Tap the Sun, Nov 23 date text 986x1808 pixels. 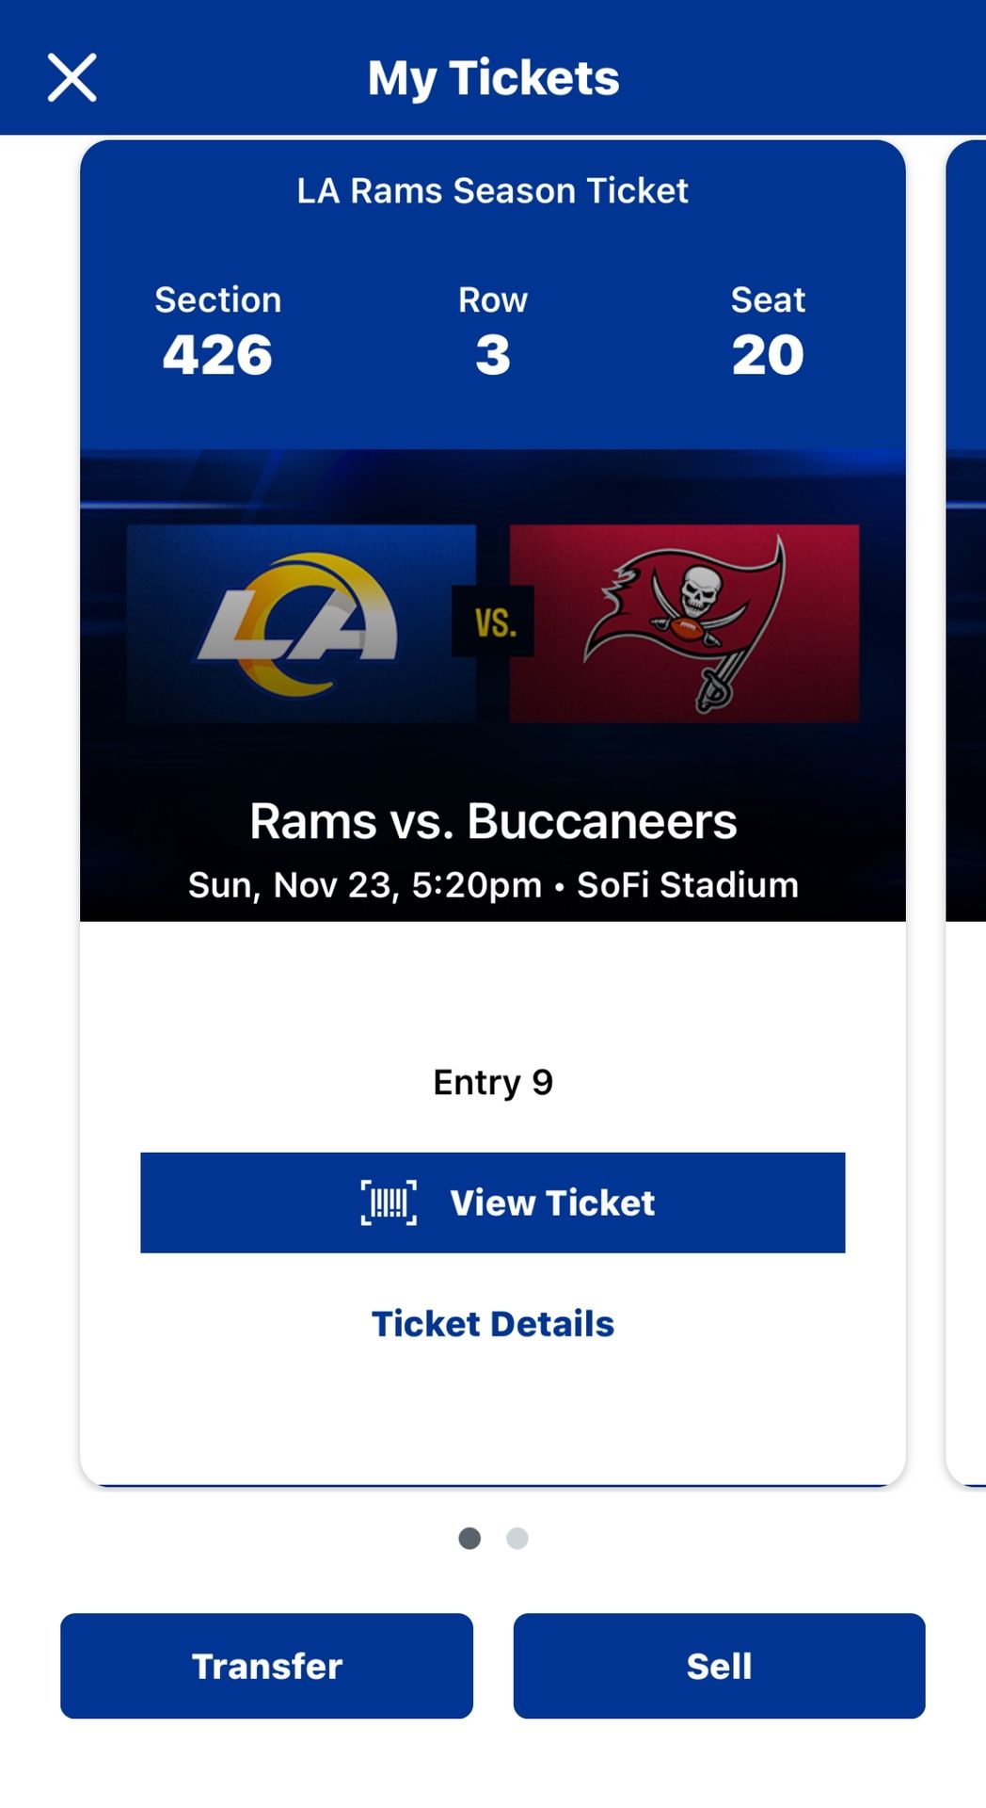coord(493,884)
